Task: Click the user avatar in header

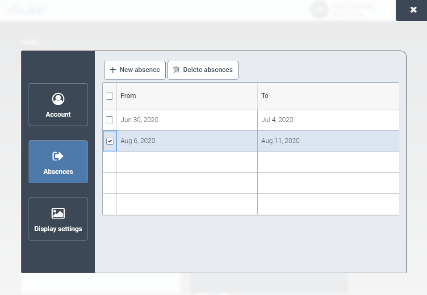Action: point(319,9)
